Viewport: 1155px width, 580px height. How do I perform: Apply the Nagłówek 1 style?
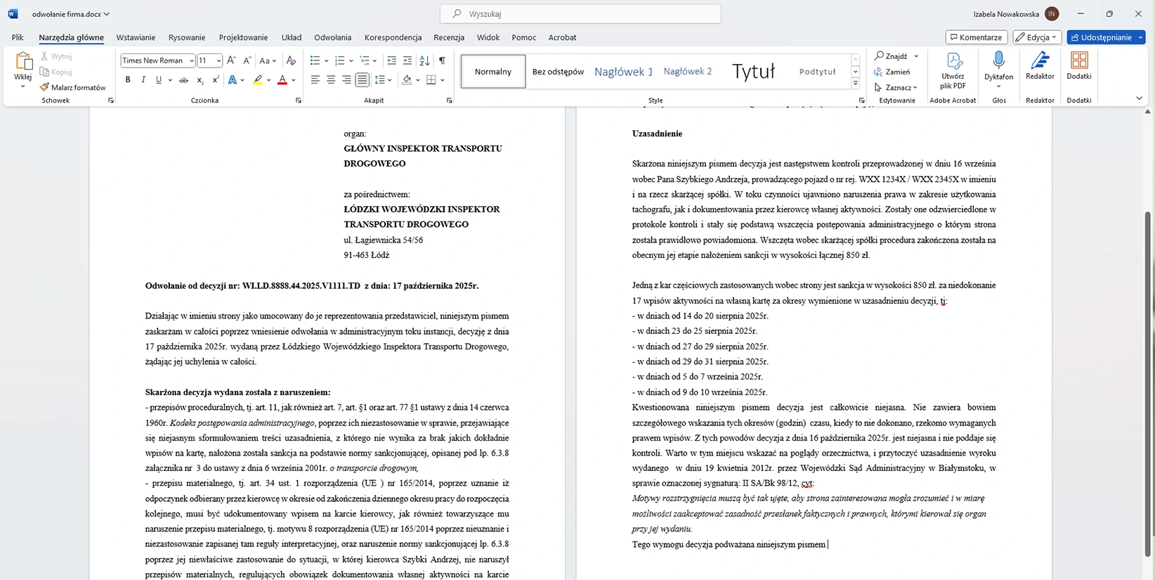[623, 72]
